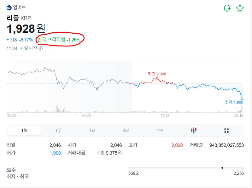Select the candlestick chart view icon
Screen dimensions: 252x188
point(193,130)
